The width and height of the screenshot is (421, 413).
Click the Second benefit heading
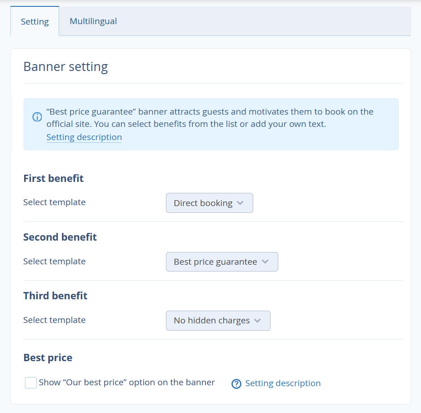point(60,237)
